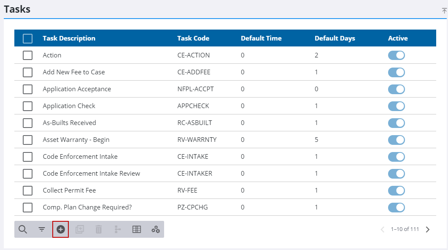Add a new task with plus icon
This screenshot has width=448, height=250.
tap(61, 229)
